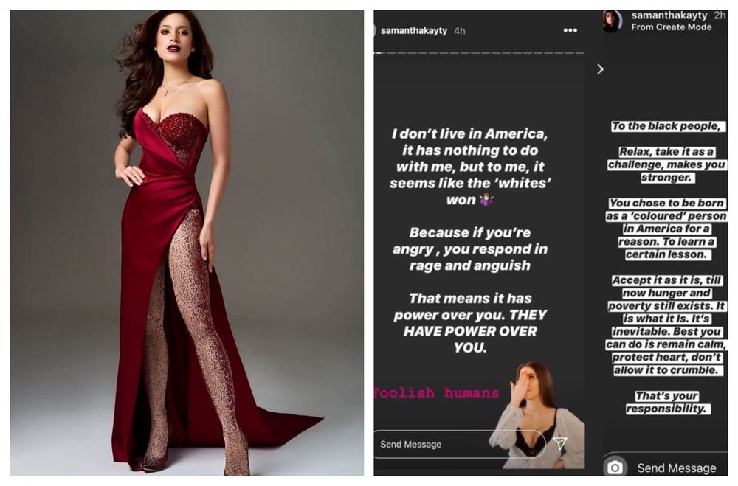This screenshot has height=486, width=738.
Task: Tap the 'To the black people,' text line
Action: (666, 126)
